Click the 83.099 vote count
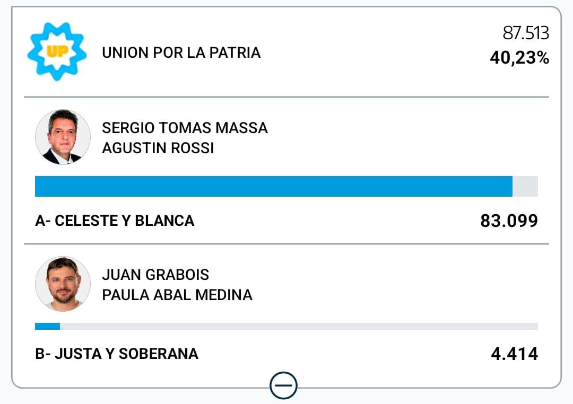Image resolution: width=573 pixels, height=404 pixels. [x=509, y=221]
